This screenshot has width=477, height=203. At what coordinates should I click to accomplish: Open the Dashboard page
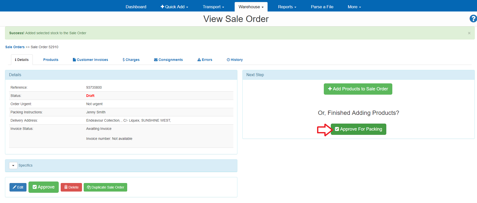pyautogui.click(x=136, y=7)
